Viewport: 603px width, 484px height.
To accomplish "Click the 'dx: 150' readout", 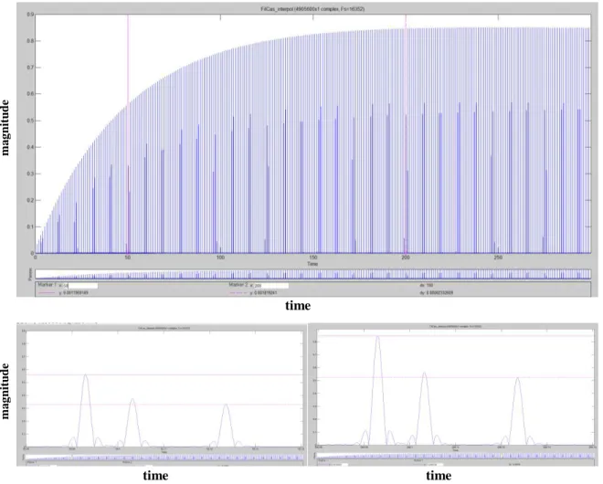I will [427, 285].
